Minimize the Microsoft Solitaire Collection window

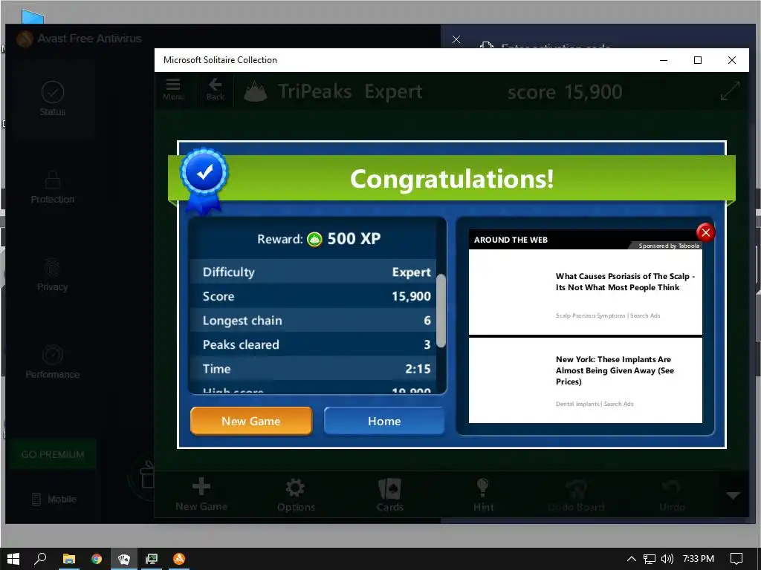664,60
